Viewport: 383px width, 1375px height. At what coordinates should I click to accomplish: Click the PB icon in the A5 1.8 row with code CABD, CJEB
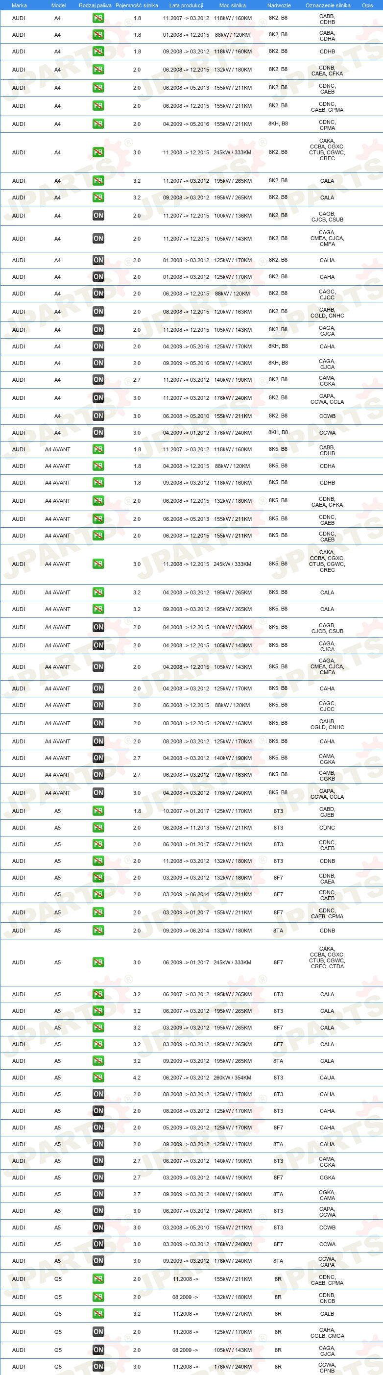point(98,811)
